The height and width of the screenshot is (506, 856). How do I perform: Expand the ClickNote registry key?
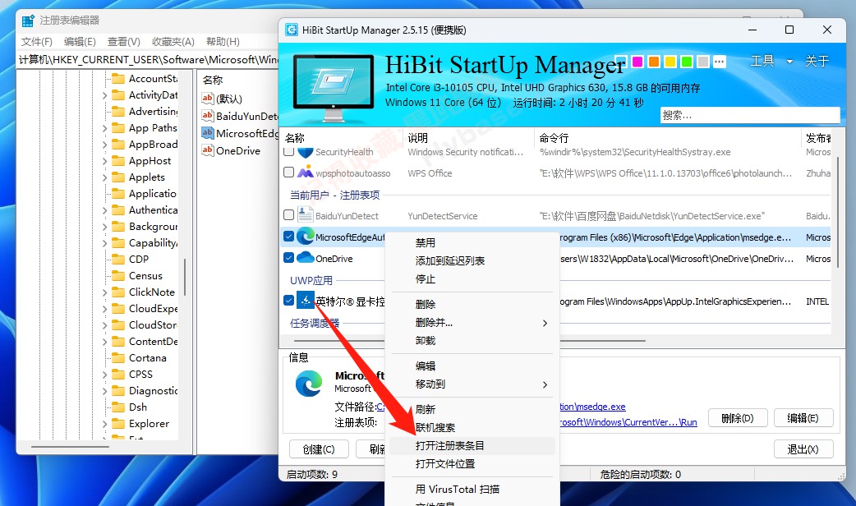point(105,292)
